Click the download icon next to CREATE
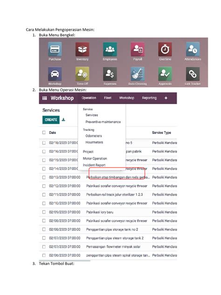 tap(63, 119)
